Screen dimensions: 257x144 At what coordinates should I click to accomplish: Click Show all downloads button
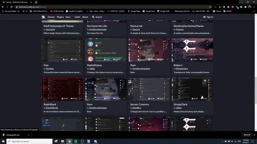point(247,135)
